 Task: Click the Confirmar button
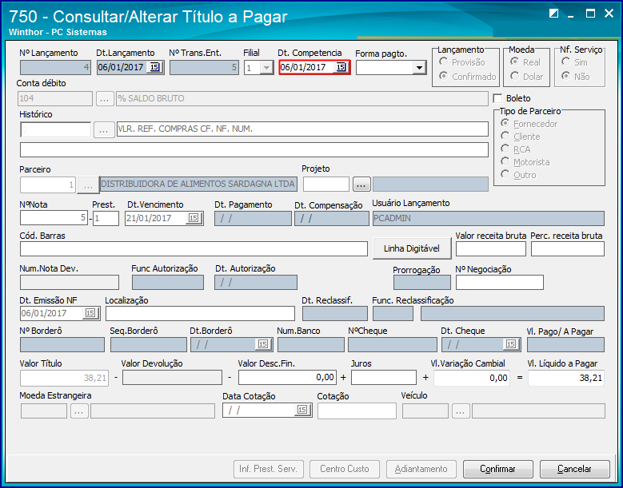point(498,469)
